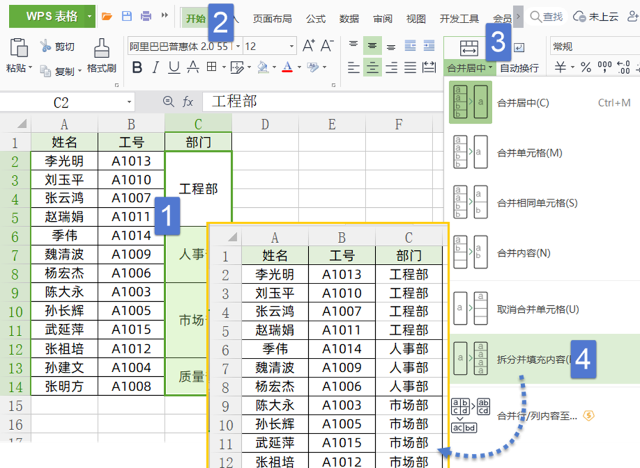Choose 合并内容(N) option
The image size is (640, 468).
tap(542, 253)
